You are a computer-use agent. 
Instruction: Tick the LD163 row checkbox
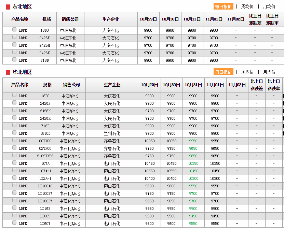pos(14,207)
